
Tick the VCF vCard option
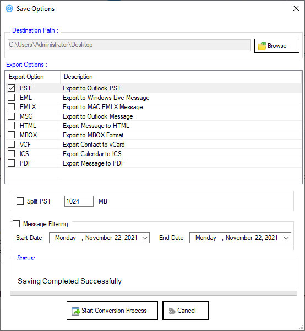click(11, 145)
